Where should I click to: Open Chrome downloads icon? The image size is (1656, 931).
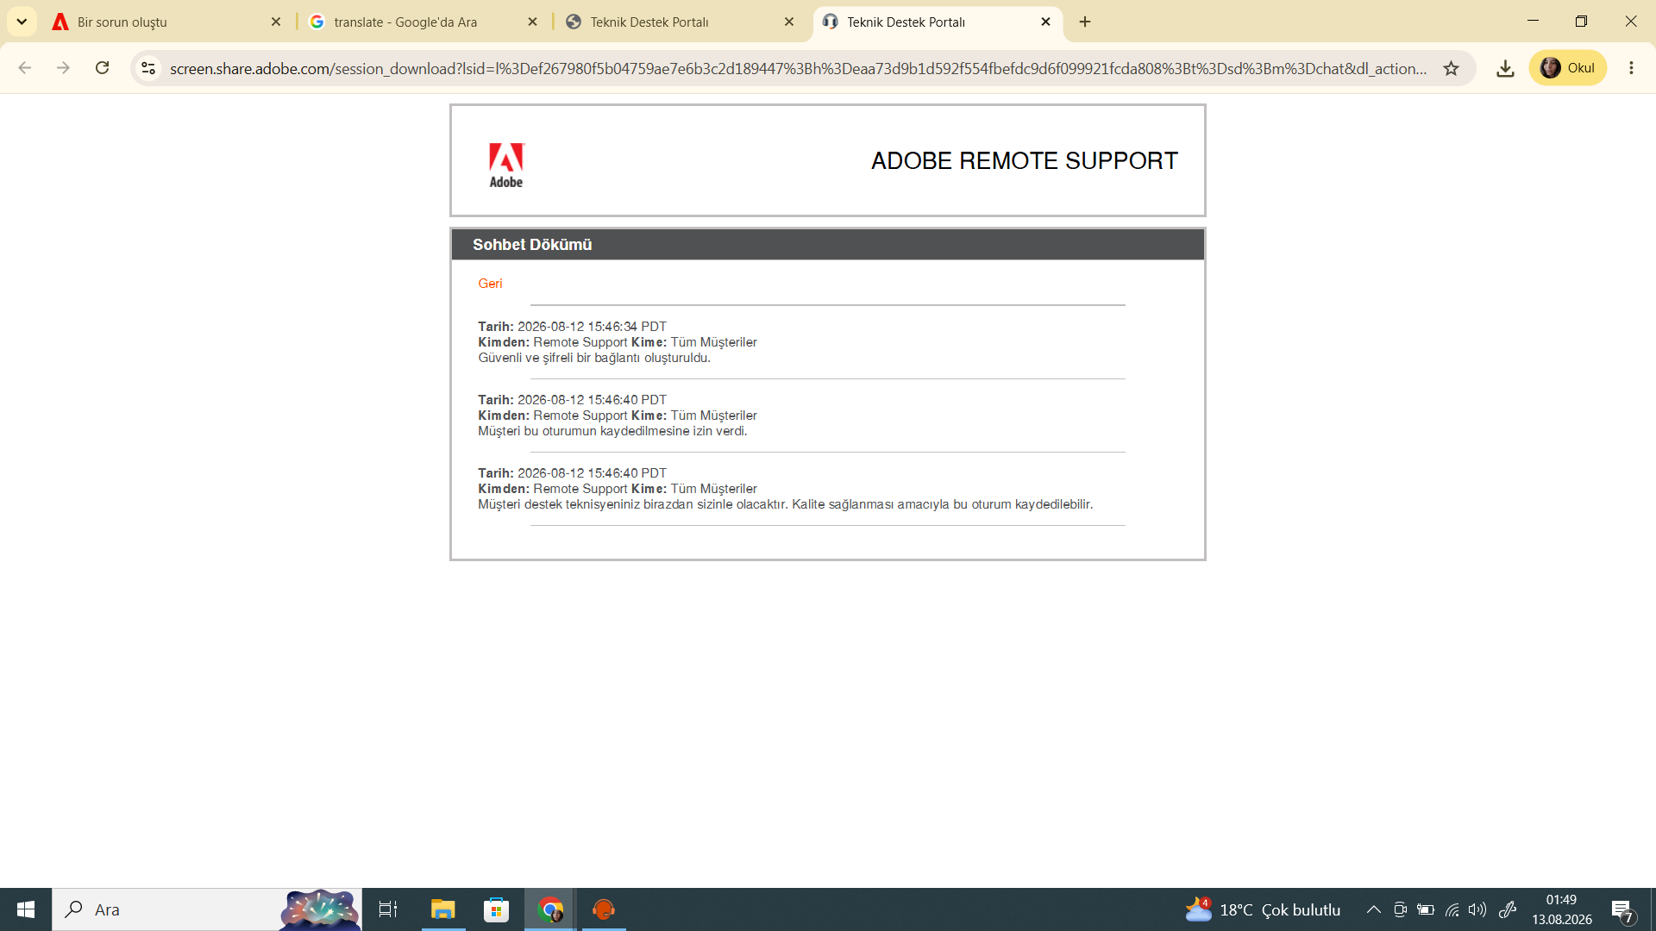pos(1505,68)
